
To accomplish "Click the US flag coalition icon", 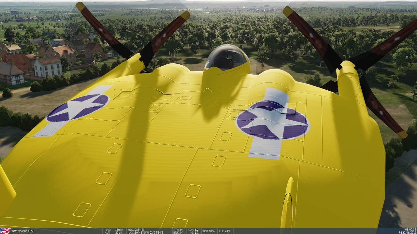I will point(5,230).
